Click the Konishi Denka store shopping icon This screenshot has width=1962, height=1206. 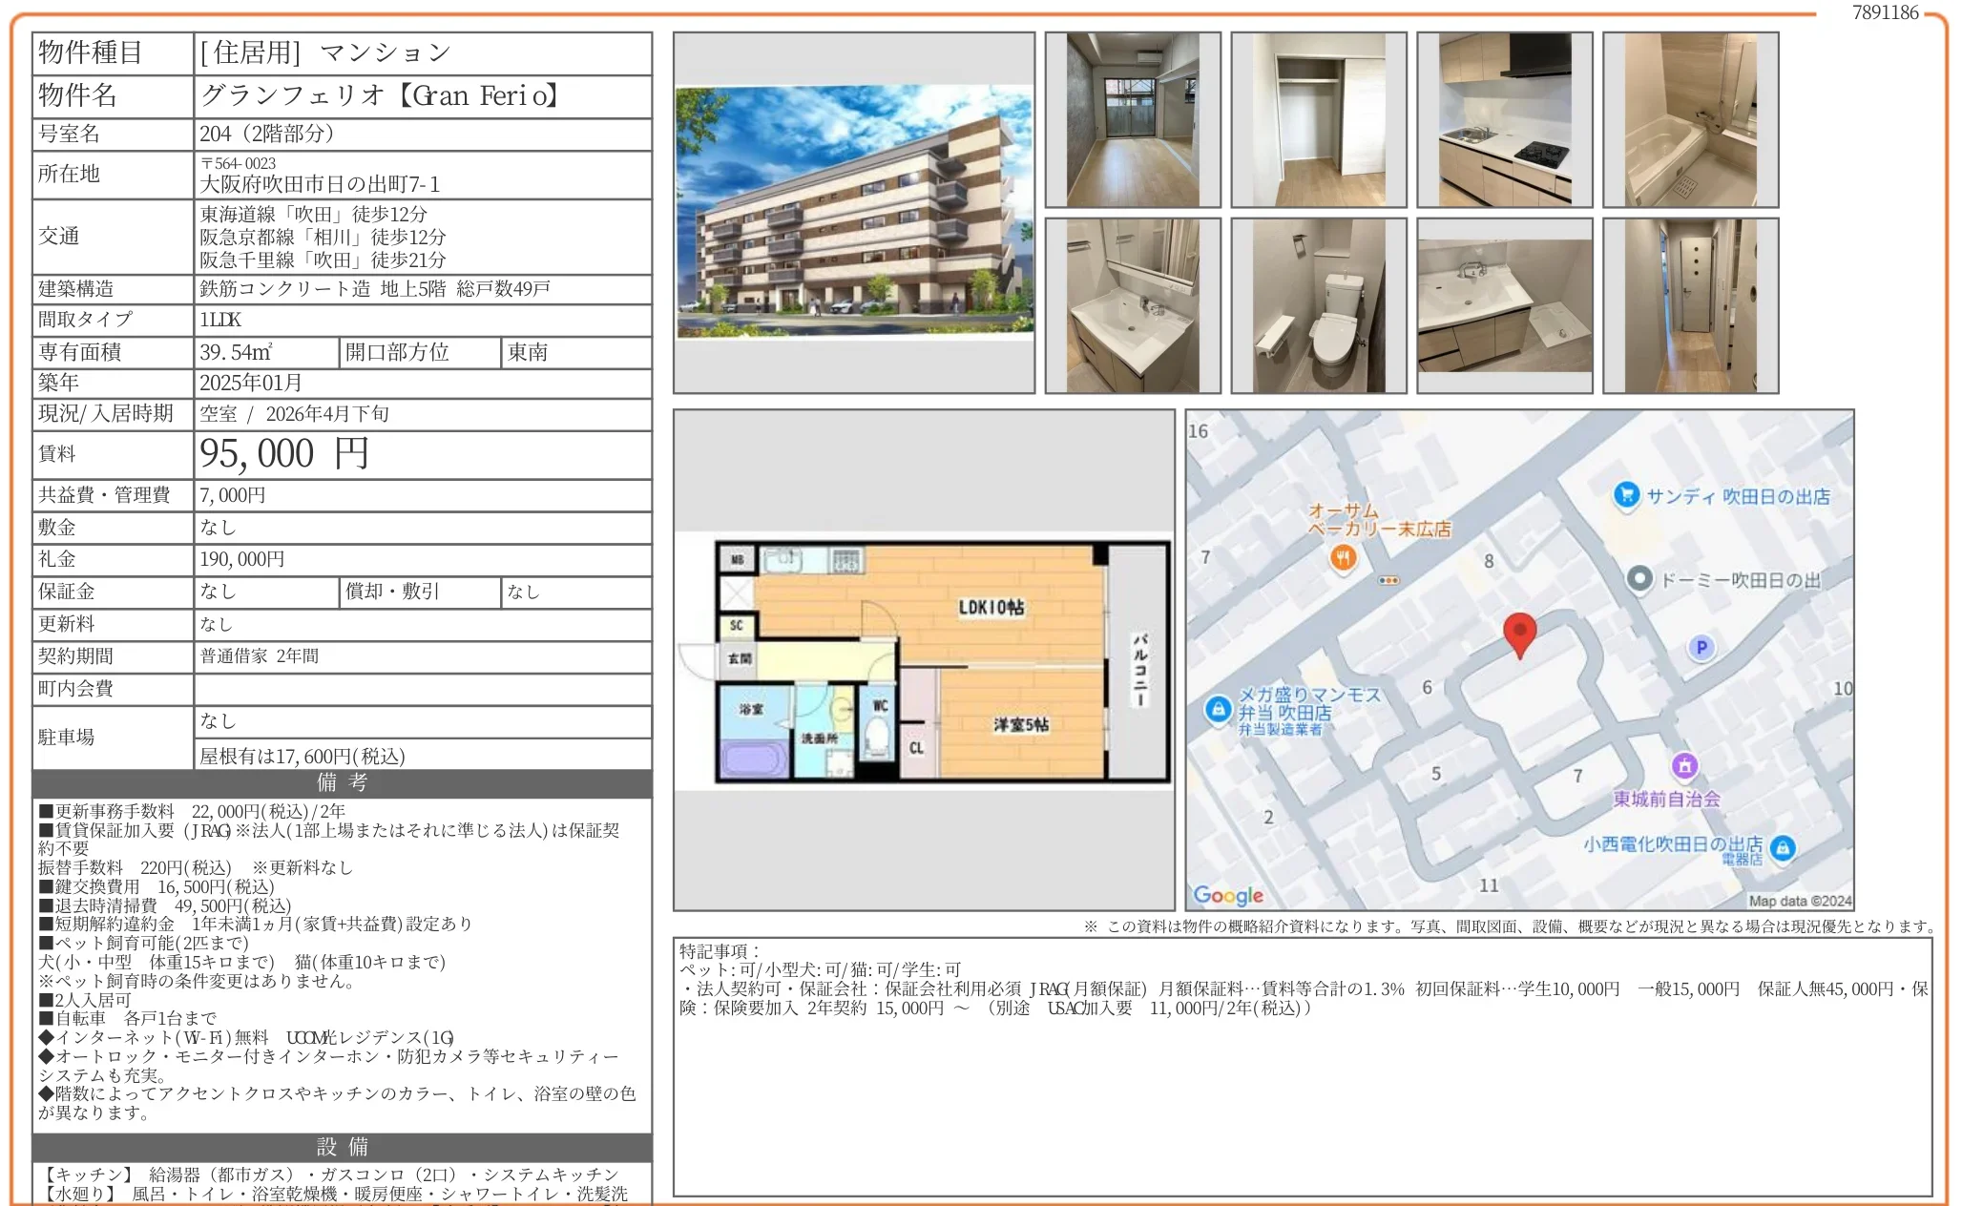point(1783,847)
